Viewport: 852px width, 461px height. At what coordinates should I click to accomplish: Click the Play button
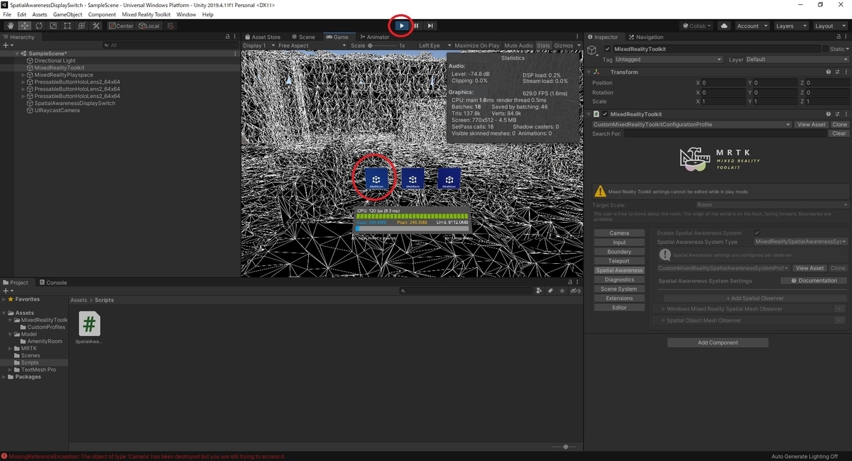[x=401, y=26]
